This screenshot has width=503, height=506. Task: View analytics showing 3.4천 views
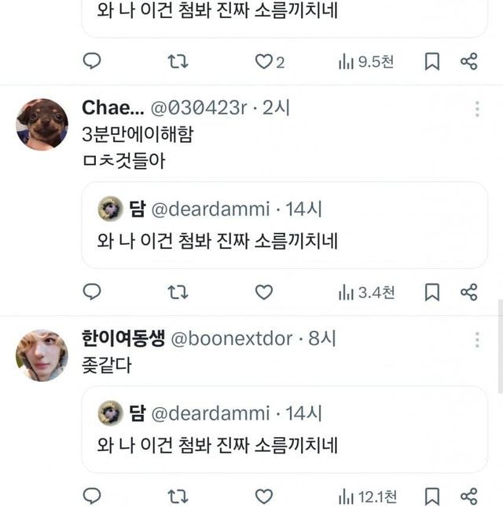366,292
